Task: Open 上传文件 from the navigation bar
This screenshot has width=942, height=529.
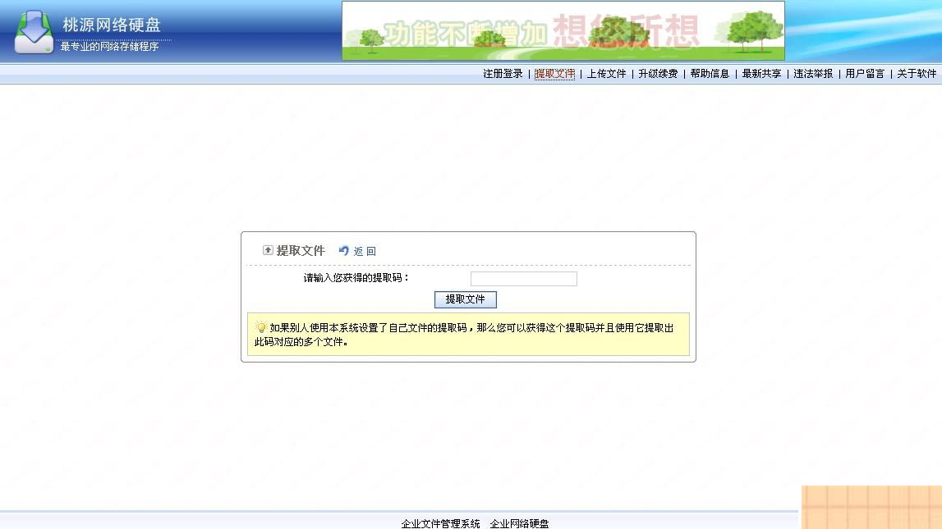Action: click(605, 74)
